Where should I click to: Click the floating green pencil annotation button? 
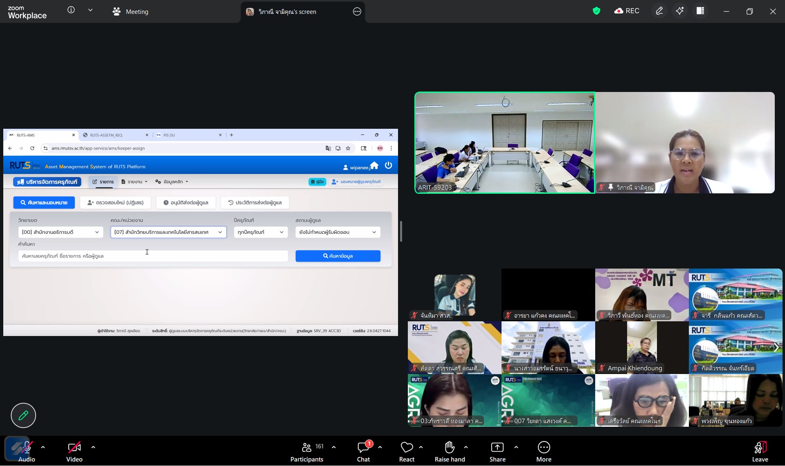(23, 415)
